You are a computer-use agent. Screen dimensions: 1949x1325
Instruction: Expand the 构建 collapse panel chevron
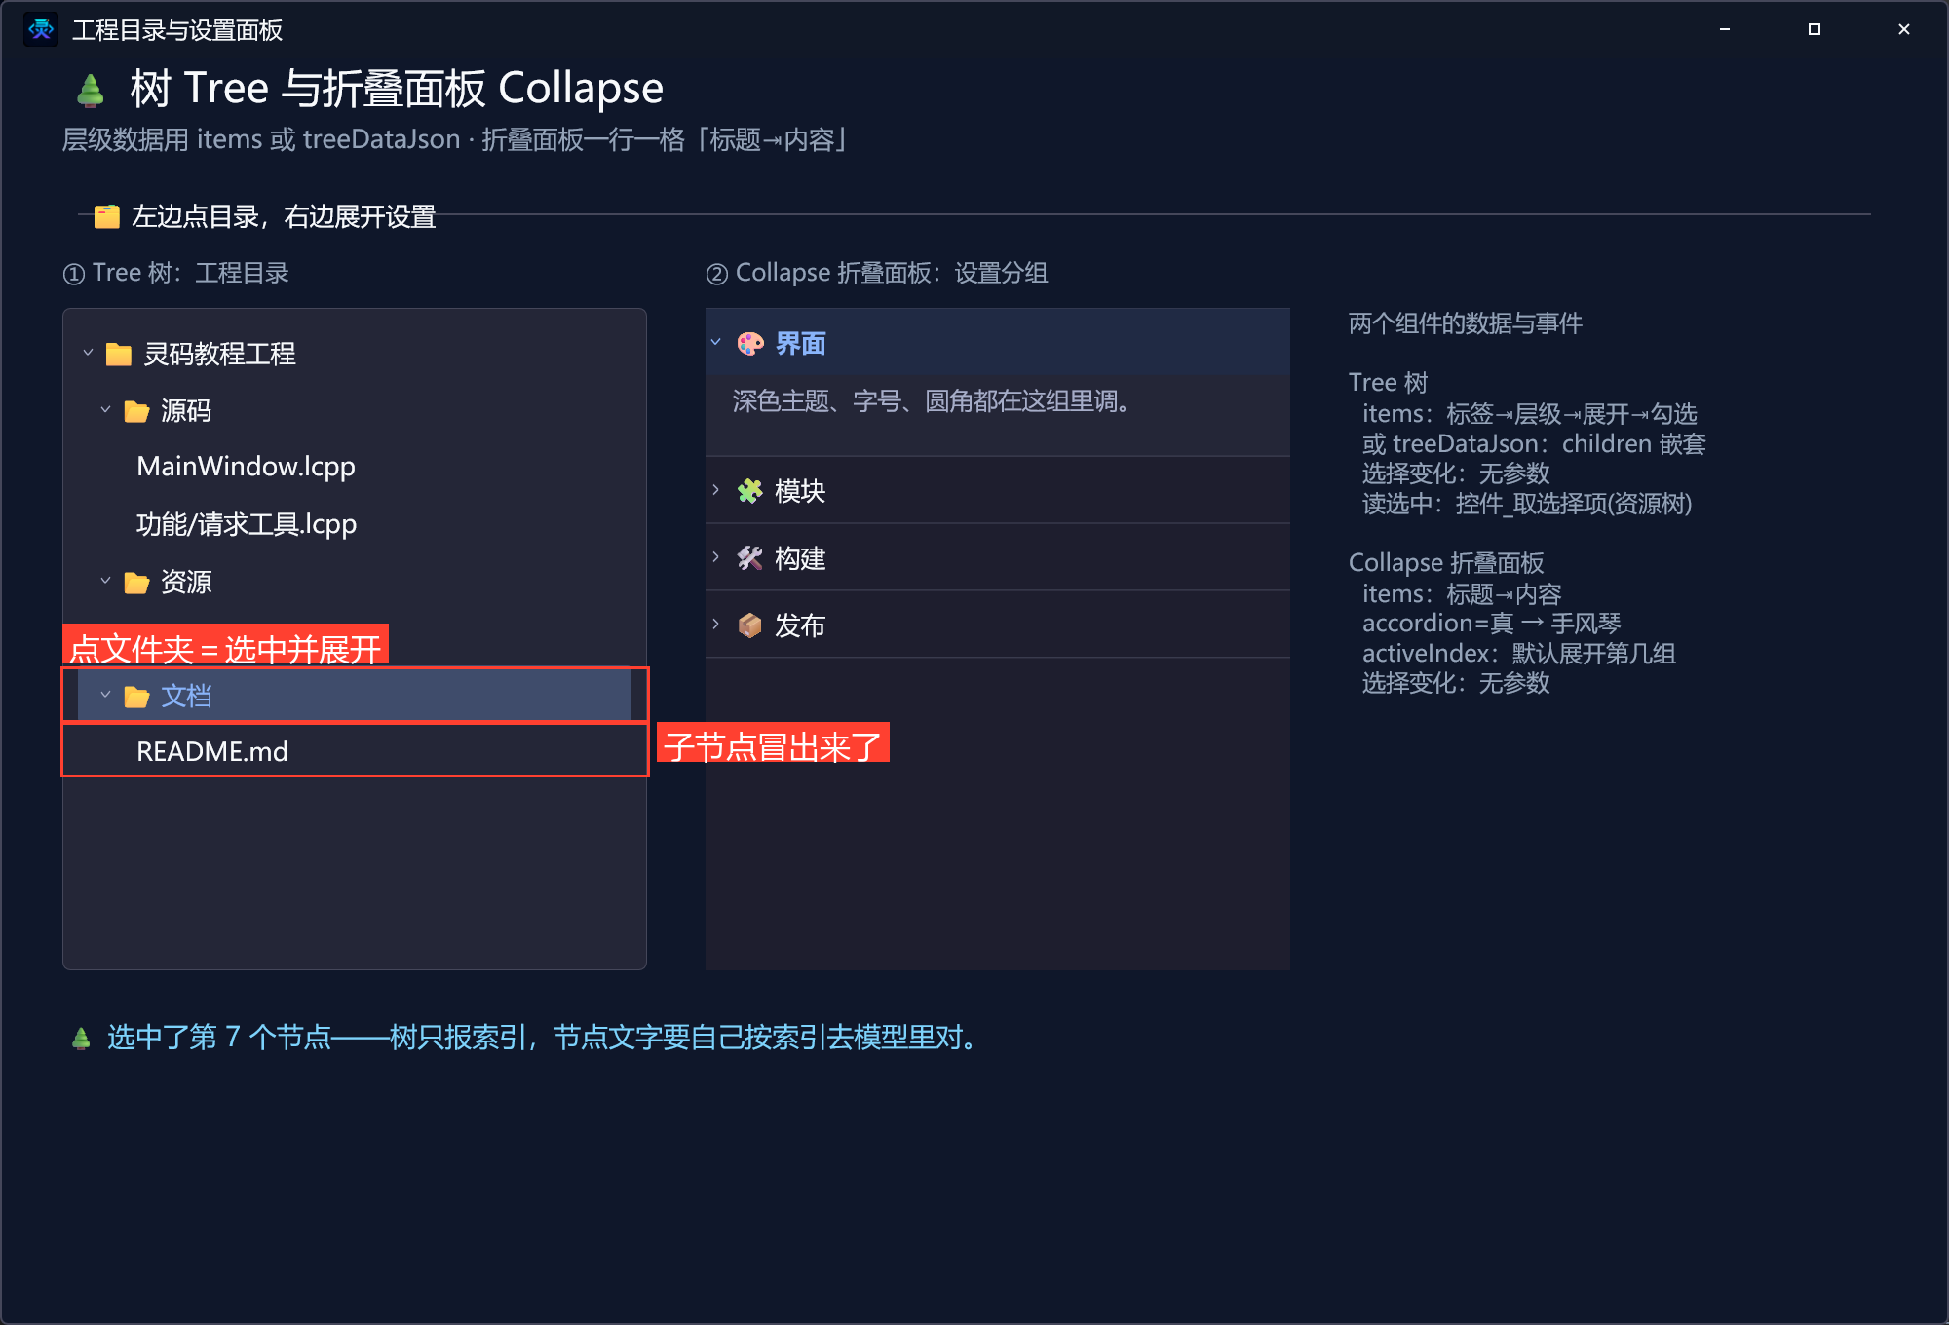(x=716, y=557)
